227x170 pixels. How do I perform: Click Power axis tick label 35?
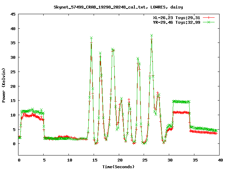point(13,43)
